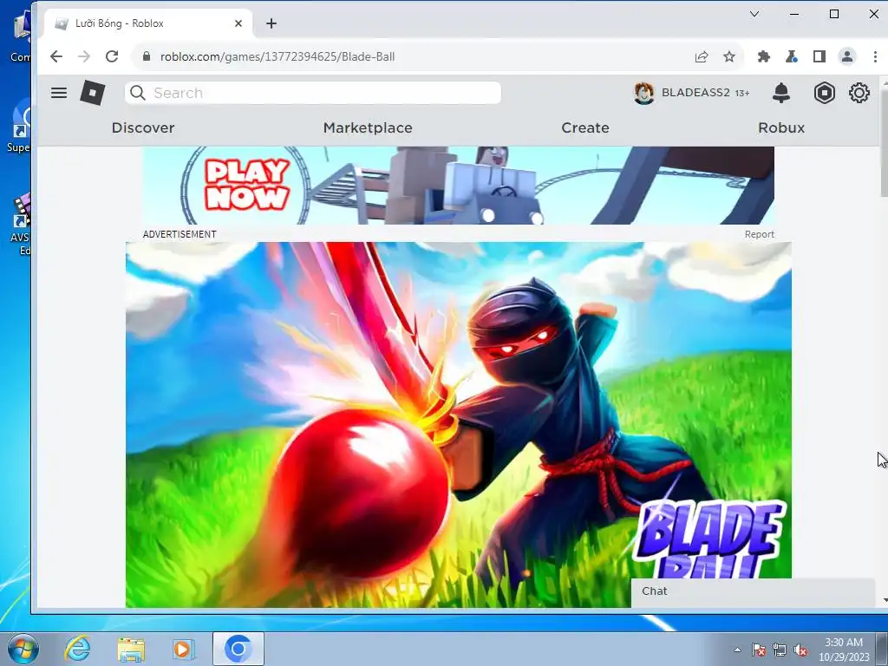888x666 pixels.
Task: Click the share this page icon
Action: [701, 56]
